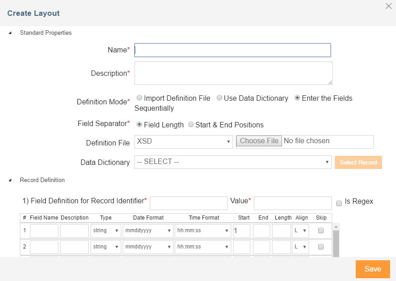Select the Field Length radio button
Image resolution: width=396 pixels, height=281 pixels.
tap(139, 125)
